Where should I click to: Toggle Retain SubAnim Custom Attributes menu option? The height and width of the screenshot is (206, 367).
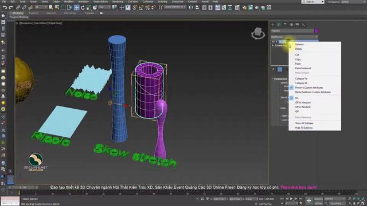click(313, 92)
